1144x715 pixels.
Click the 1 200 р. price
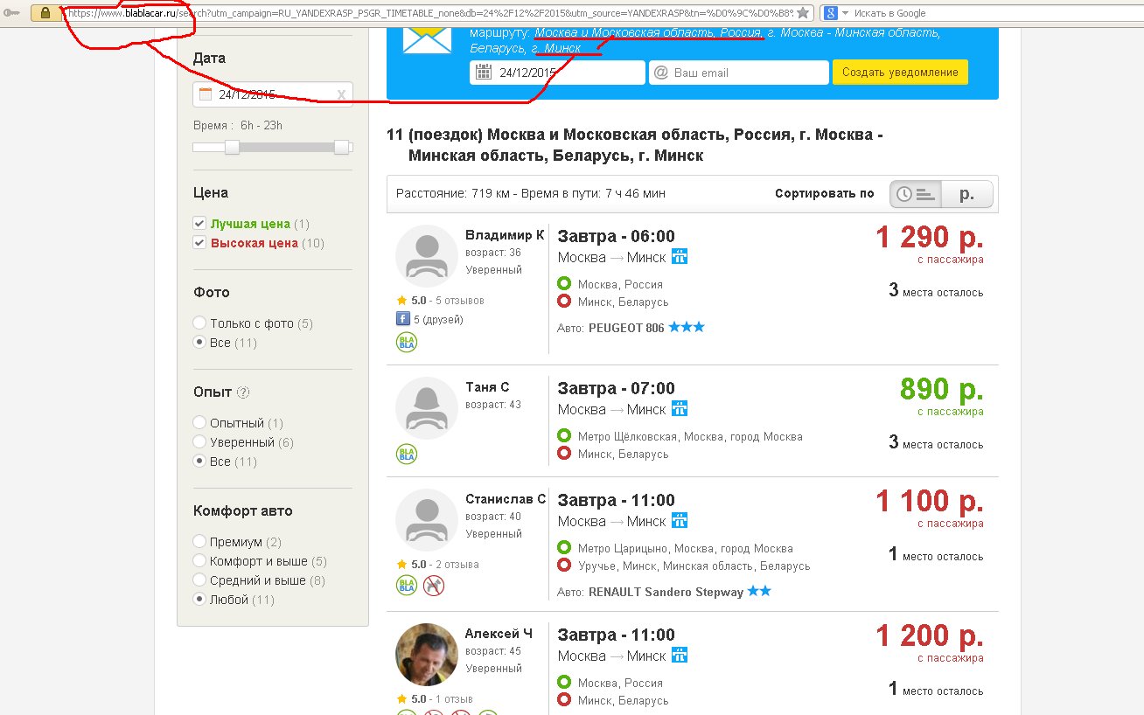click(x=930, y=635)
